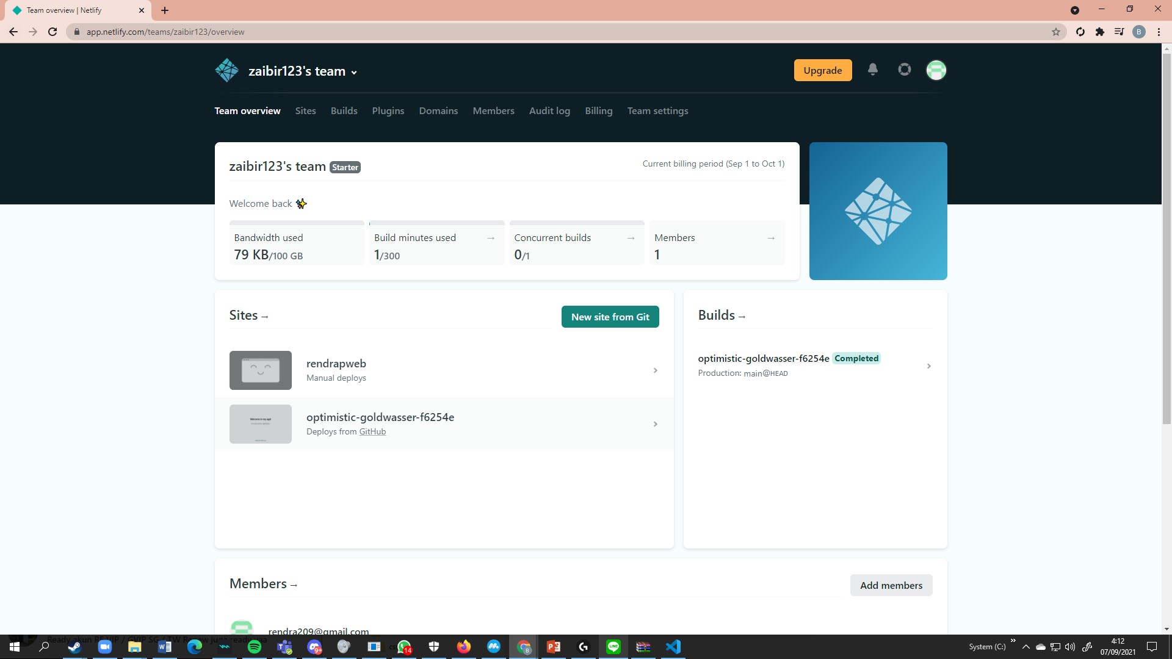Click the notifications bell icon
Screen dimensions: 1172x659
873,70
